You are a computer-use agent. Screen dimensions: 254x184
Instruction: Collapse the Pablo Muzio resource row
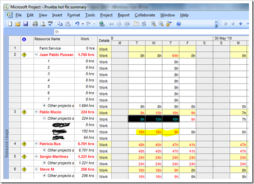coord(36,112)
